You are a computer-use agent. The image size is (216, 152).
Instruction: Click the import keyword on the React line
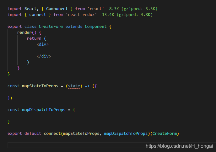click(15, 9)
